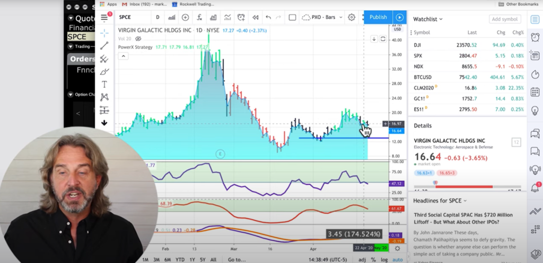The width and height of the screenshot is (543, 263).
Task: Toggle visibility of Vol 20 indicator
Action: [x=138, y=39]
